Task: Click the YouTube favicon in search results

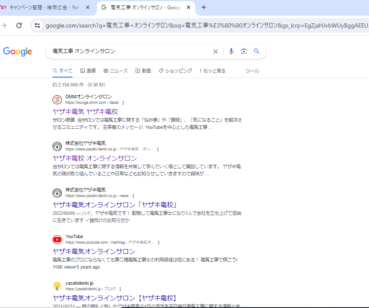Action: coord(57,239)
